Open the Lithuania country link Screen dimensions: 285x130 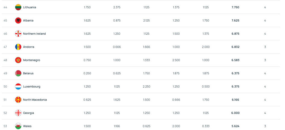30,7
